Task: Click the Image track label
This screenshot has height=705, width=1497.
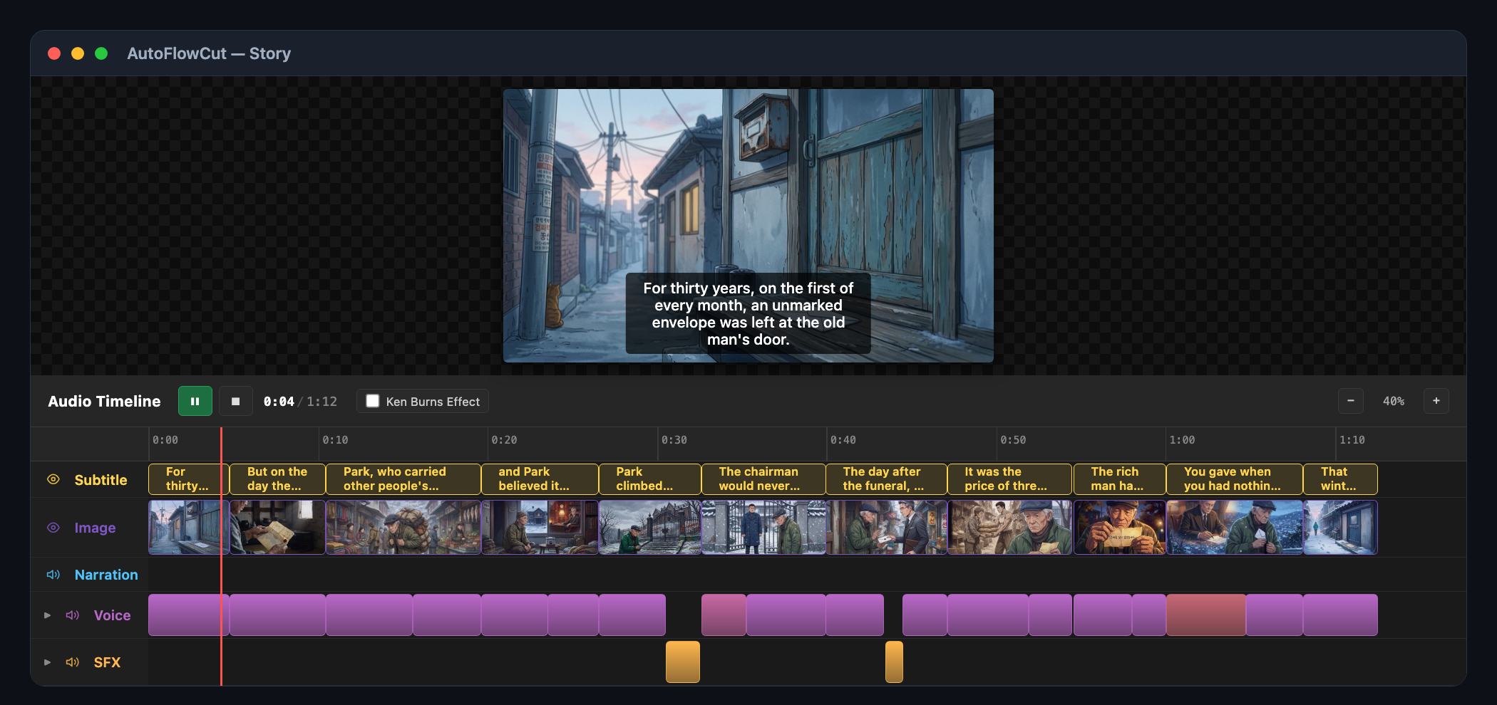Action: point(95,528)
